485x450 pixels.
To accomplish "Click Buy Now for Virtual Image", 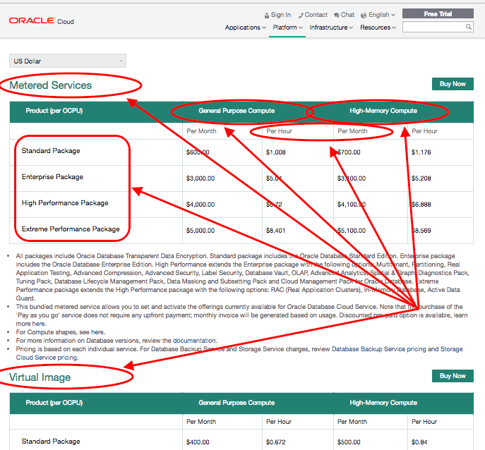I will (453, 376).
